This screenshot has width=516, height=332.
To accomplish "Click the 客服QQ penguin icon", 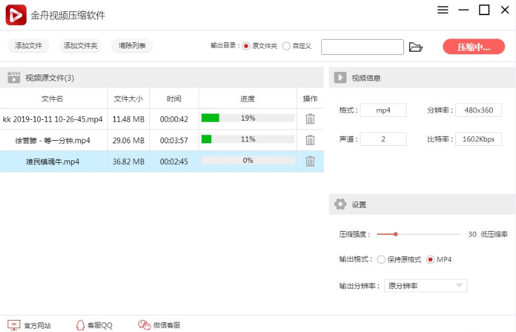I will click(80, 325).
